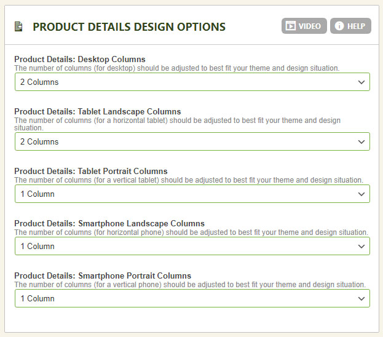Click the chevron arrow on Desktop Columns select

click(x=361, y=82)
